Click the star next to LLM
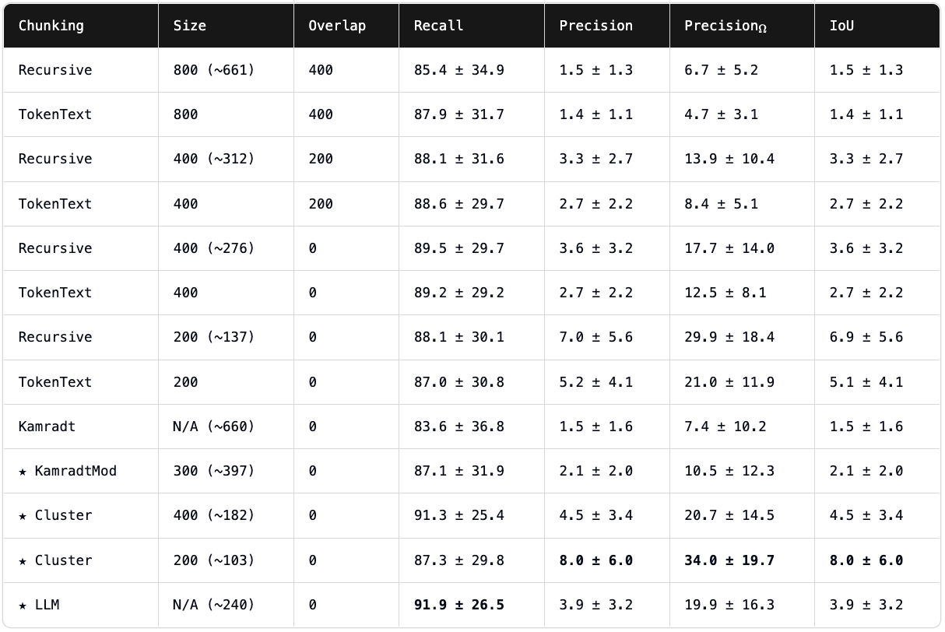The width and height of the screenshot is (945, 632). pyautogui.click(x=23, y=605)
